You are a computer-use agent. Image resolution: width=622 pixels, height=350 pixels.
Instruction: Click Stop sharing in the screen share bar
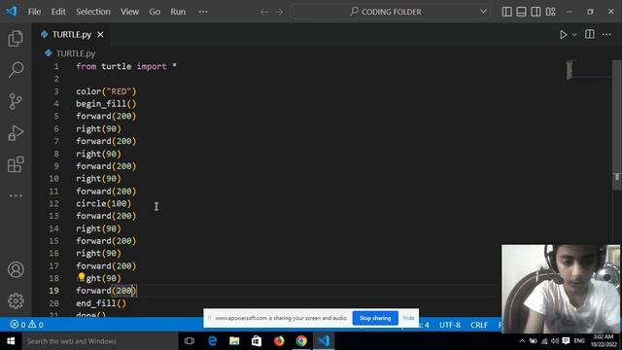375,318
